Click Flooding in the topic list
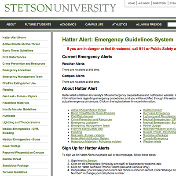 click(x=77, y=132)
